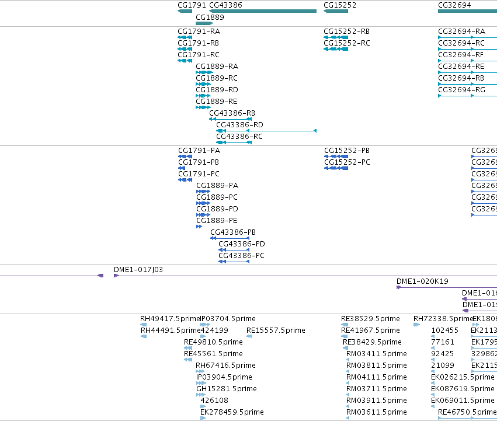Open protein CG43386-PB
The height and width of the screenshot is (421, 497).
(233, 233)
